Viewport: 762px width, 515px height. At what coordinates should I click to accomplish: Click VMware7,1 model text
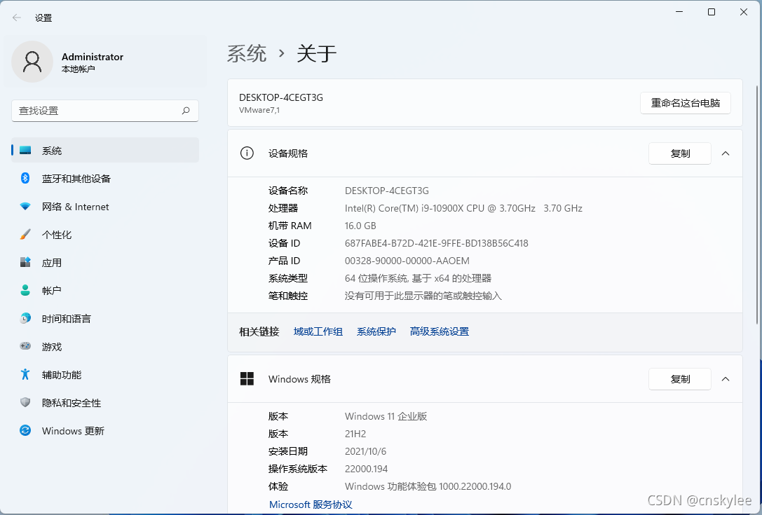(259, 110)
